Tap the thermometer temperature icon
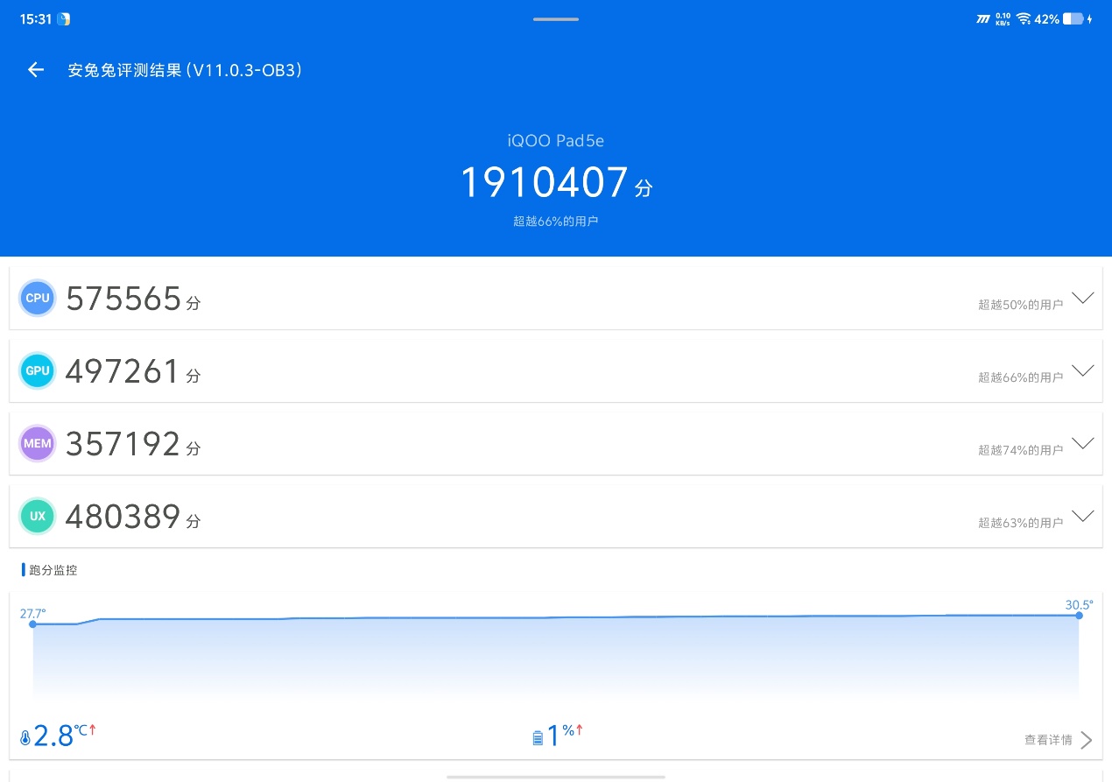1112x782 pixels. [25, 738]
